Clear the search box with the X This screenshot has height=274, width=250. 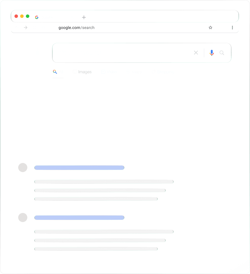click(x=196, y=53)
